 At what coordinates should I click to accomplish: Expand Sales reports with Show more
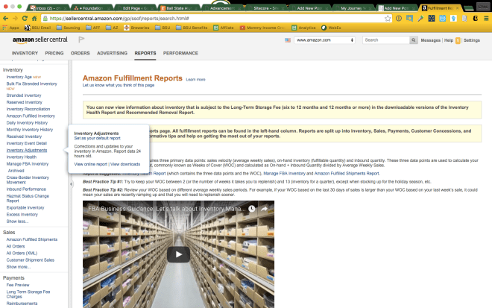coord(18,266)
